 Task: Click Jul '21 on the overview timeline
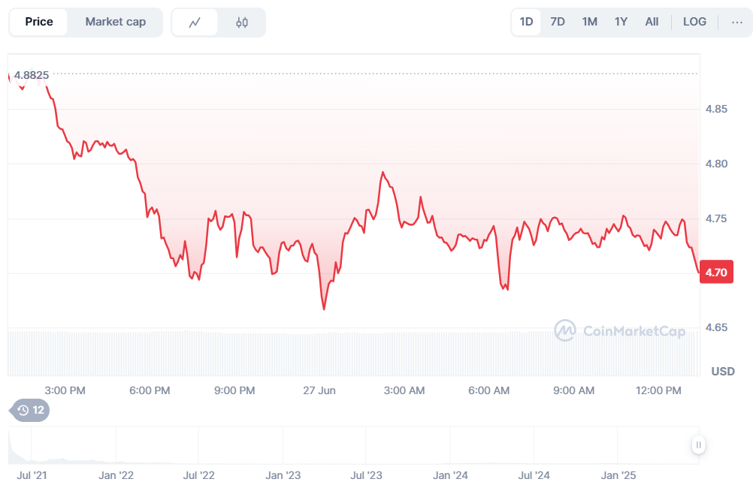tap(32, 475)
